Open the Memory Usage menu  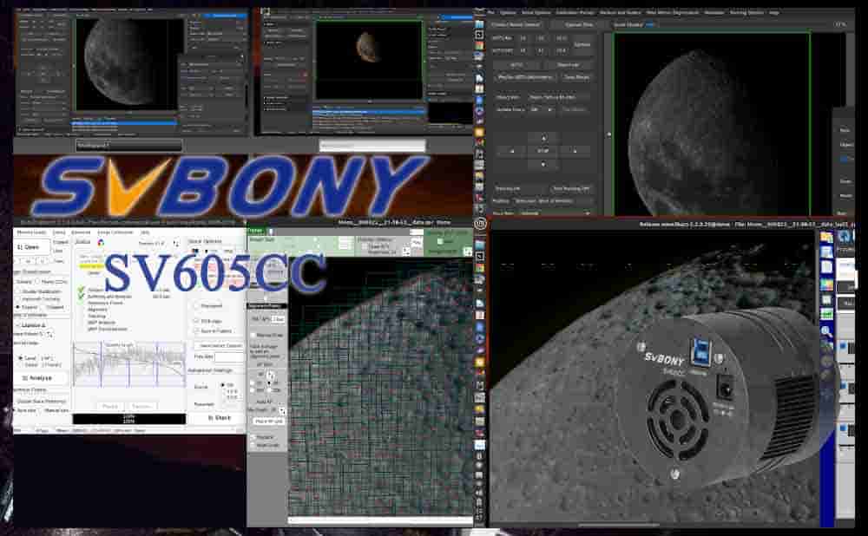coord(31,232)
